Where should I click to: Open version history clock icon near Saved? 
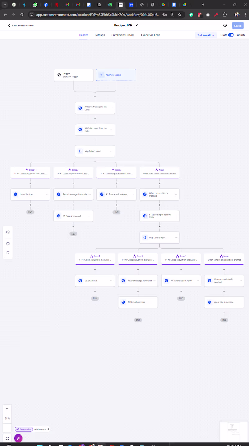(x=225, y=26)
